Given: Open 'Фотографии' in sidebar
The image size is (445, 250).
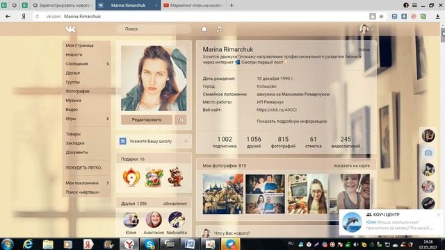Looking at the screenshot, I should click(x=77, y=91).
